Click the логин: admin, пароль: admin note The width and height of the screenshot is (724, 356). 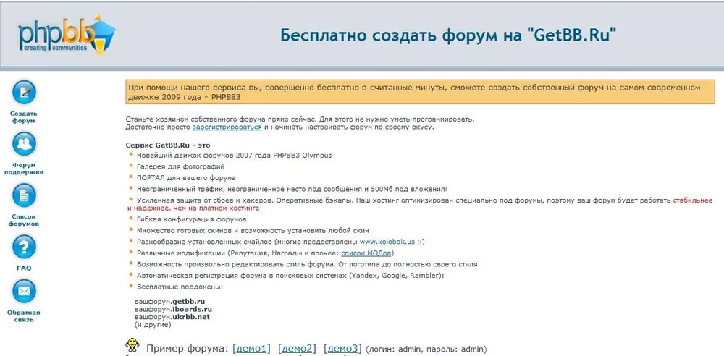pyautogui.click(x=426, y=349)
